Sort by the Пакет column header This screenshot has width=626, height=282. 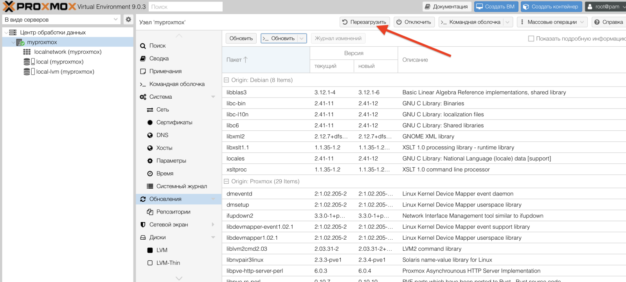[x=266, y=60]
